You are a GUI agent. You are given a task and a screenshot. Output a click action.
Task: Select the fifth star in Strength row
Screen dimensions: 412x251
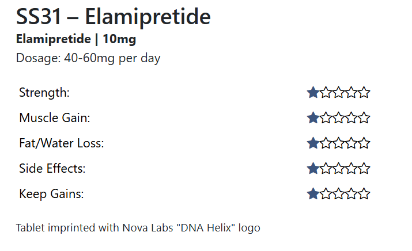[x=364, y=92]
